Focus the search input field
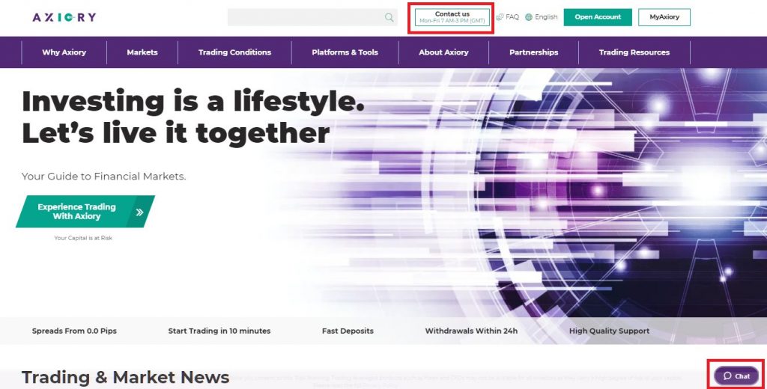Screen dimensions: 767x389 [312, 18]
